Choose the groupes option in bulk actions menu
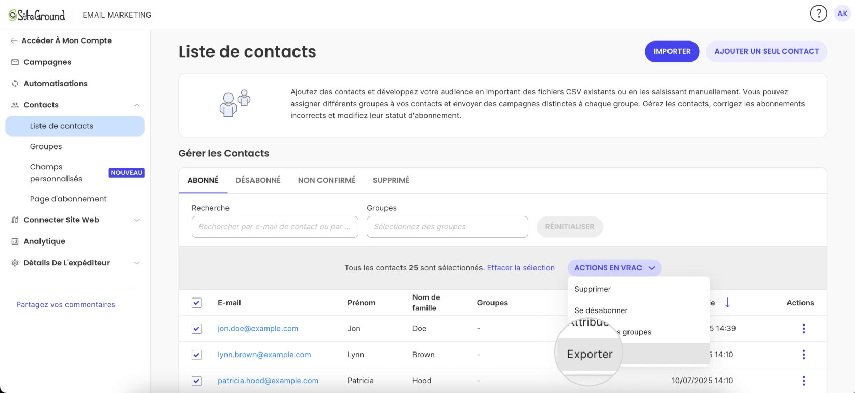 click(638, 332)
